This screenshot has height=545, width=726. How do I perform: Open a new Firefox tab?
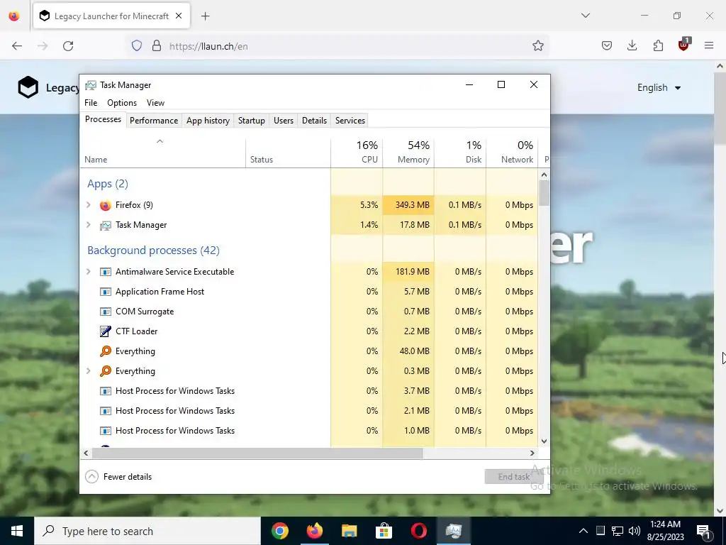[206, 16]
